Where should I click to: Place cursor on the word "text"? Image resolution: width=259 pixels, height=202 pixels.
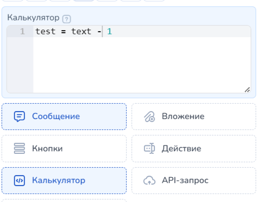click(x=81, y=31)
